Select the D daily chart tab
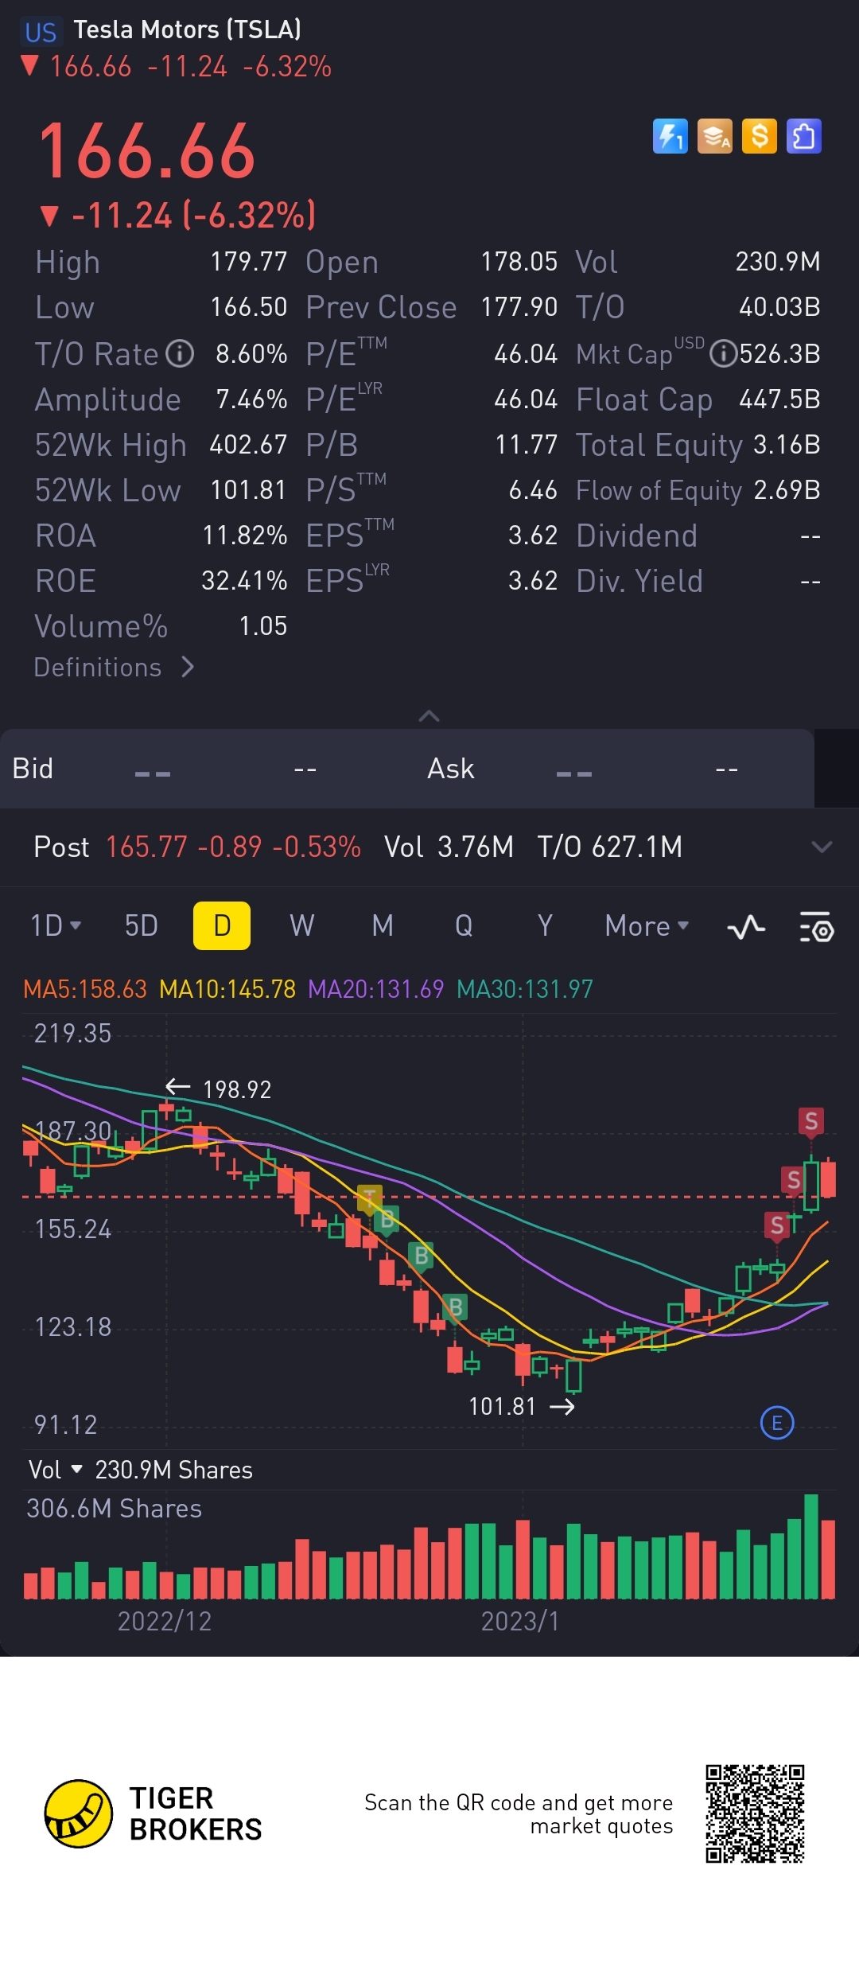The width and height of the screenshot is (859, 1971). [x=222, y=925]
